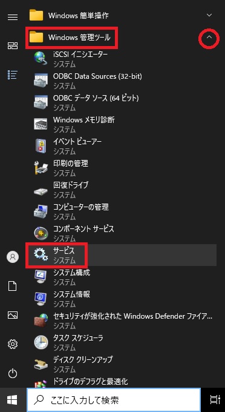Screen dimensions: 225x412
Task: Click the Power icon
Action: coord(13,373)
